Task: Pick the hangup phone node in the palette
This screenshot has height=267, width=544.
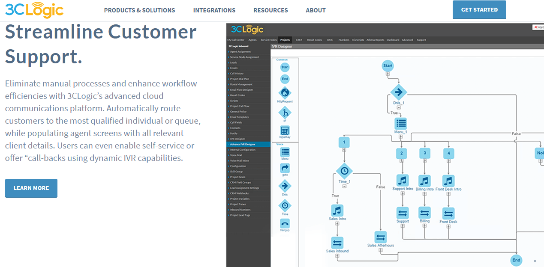Action: (285, 223)
